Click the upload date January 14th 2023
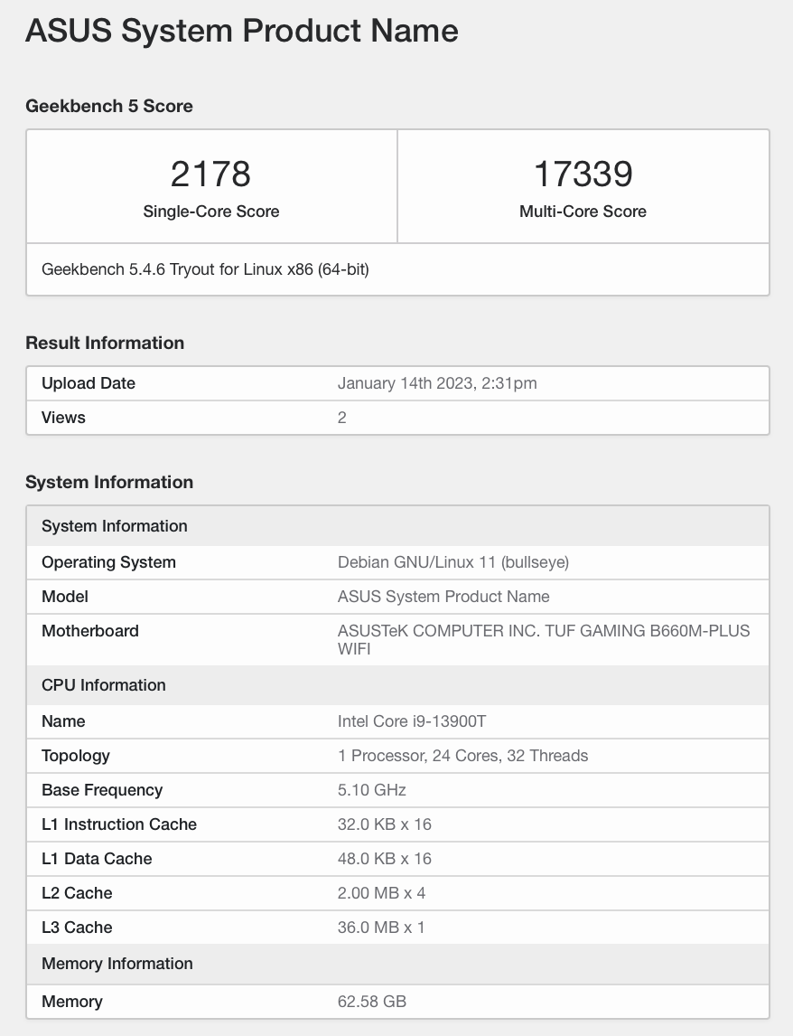The width and height of the screenshot is (793, 1036). coord(437,383)
